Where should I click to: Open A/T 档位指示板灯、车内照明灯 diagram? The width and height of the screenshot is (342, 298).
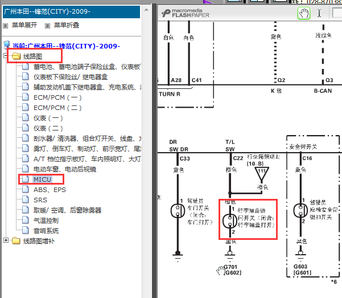click(87, 159)
